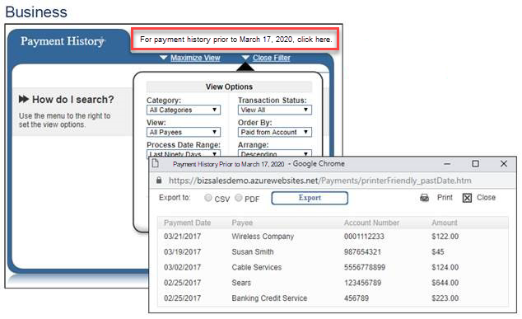
Task: Click the Wireless Company payee row
Action: [263, 237]
